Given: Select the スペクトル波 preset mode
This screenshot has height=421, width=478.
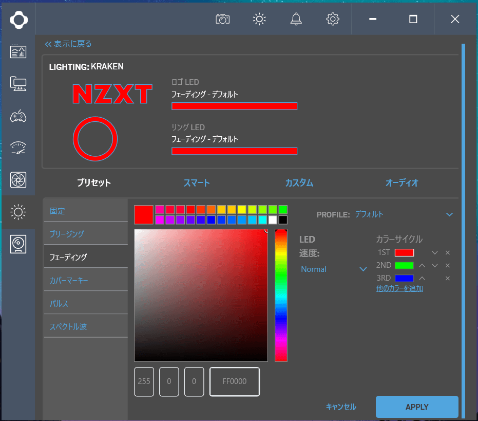Looking at the screenshot, I should [86, 326].
